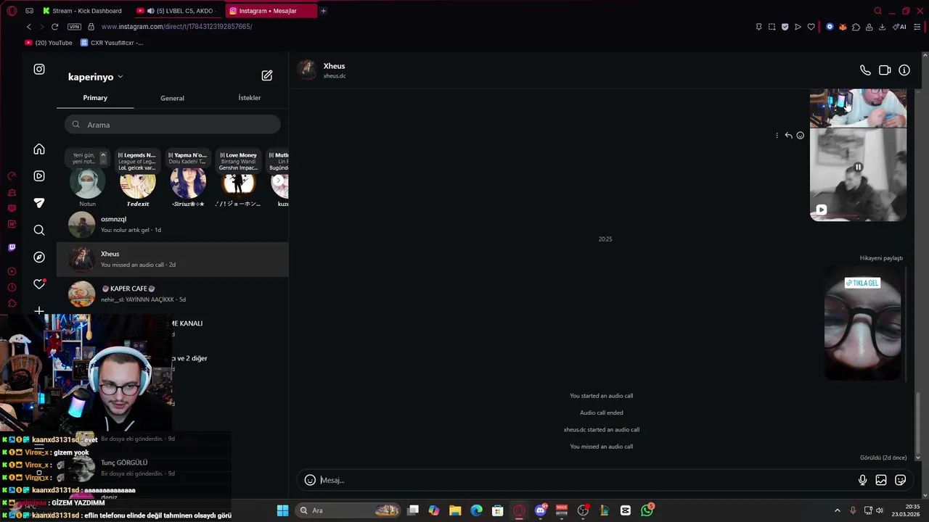Open File Explorer from taskbar

(455, 510)
